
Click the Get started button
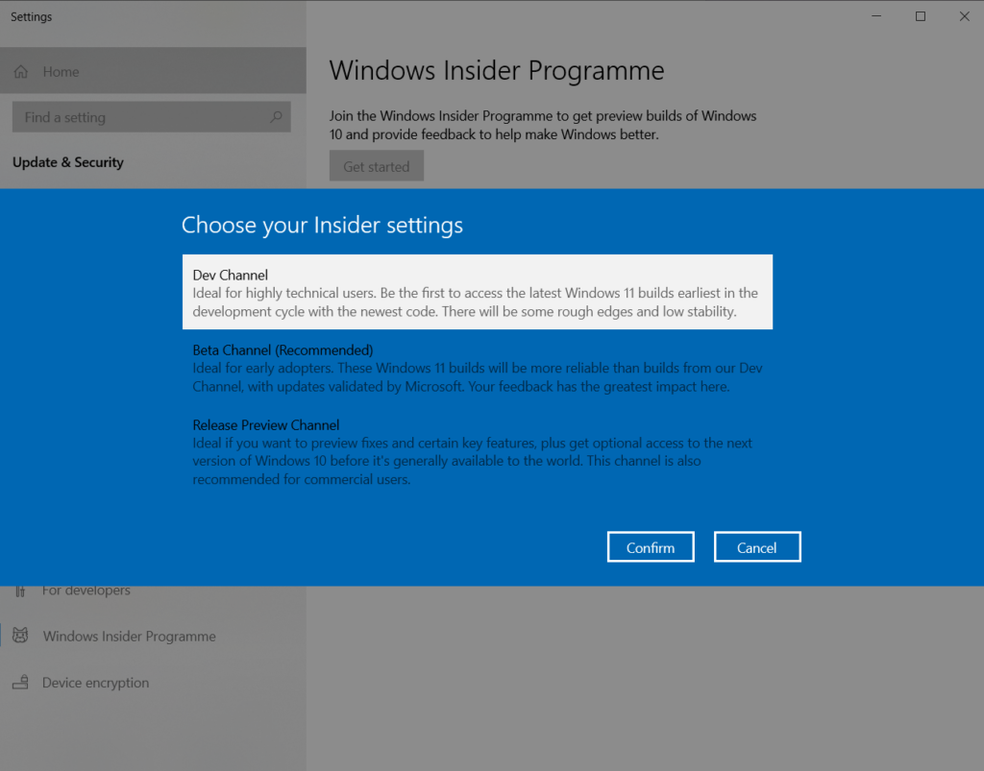[x=376, y=165]
